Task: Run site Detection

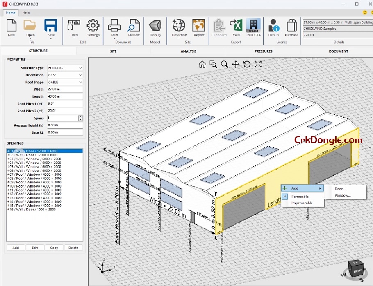Action: (x=179, y=28)
